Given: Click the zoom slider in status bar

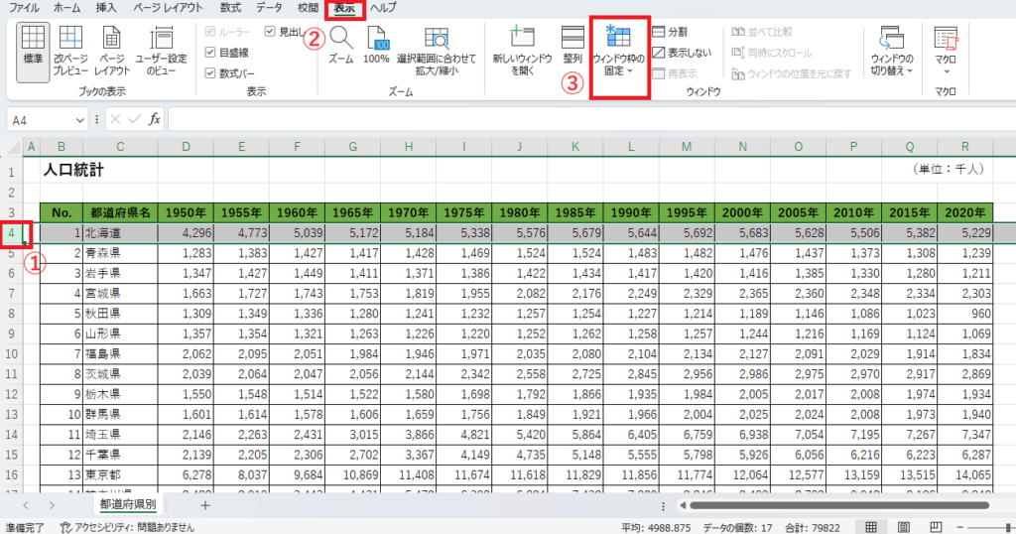Looking at the screenshot, I should click(x=991, y=527).
